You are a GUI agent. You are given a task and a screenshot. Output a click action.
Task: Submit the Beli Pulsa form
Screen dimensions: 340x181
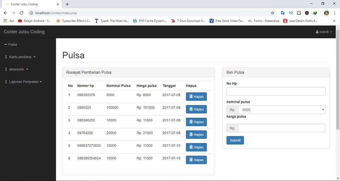click(x=235, y=140)
